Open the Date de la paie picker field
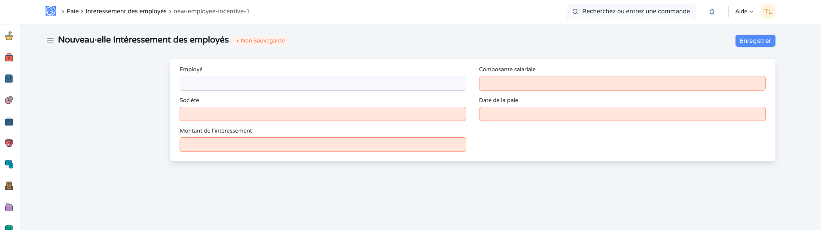This screenshot has width=821, height=230. point(622,114)
